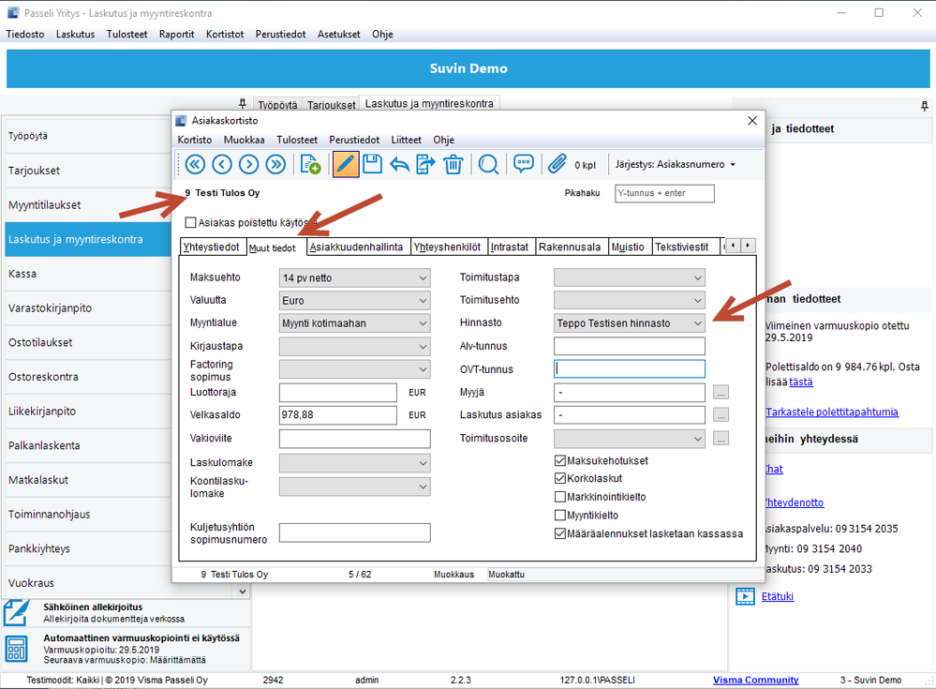This screenshot has height=689, width=936.
Task: Open Rakennusala tab
Action: coord(570,247)
